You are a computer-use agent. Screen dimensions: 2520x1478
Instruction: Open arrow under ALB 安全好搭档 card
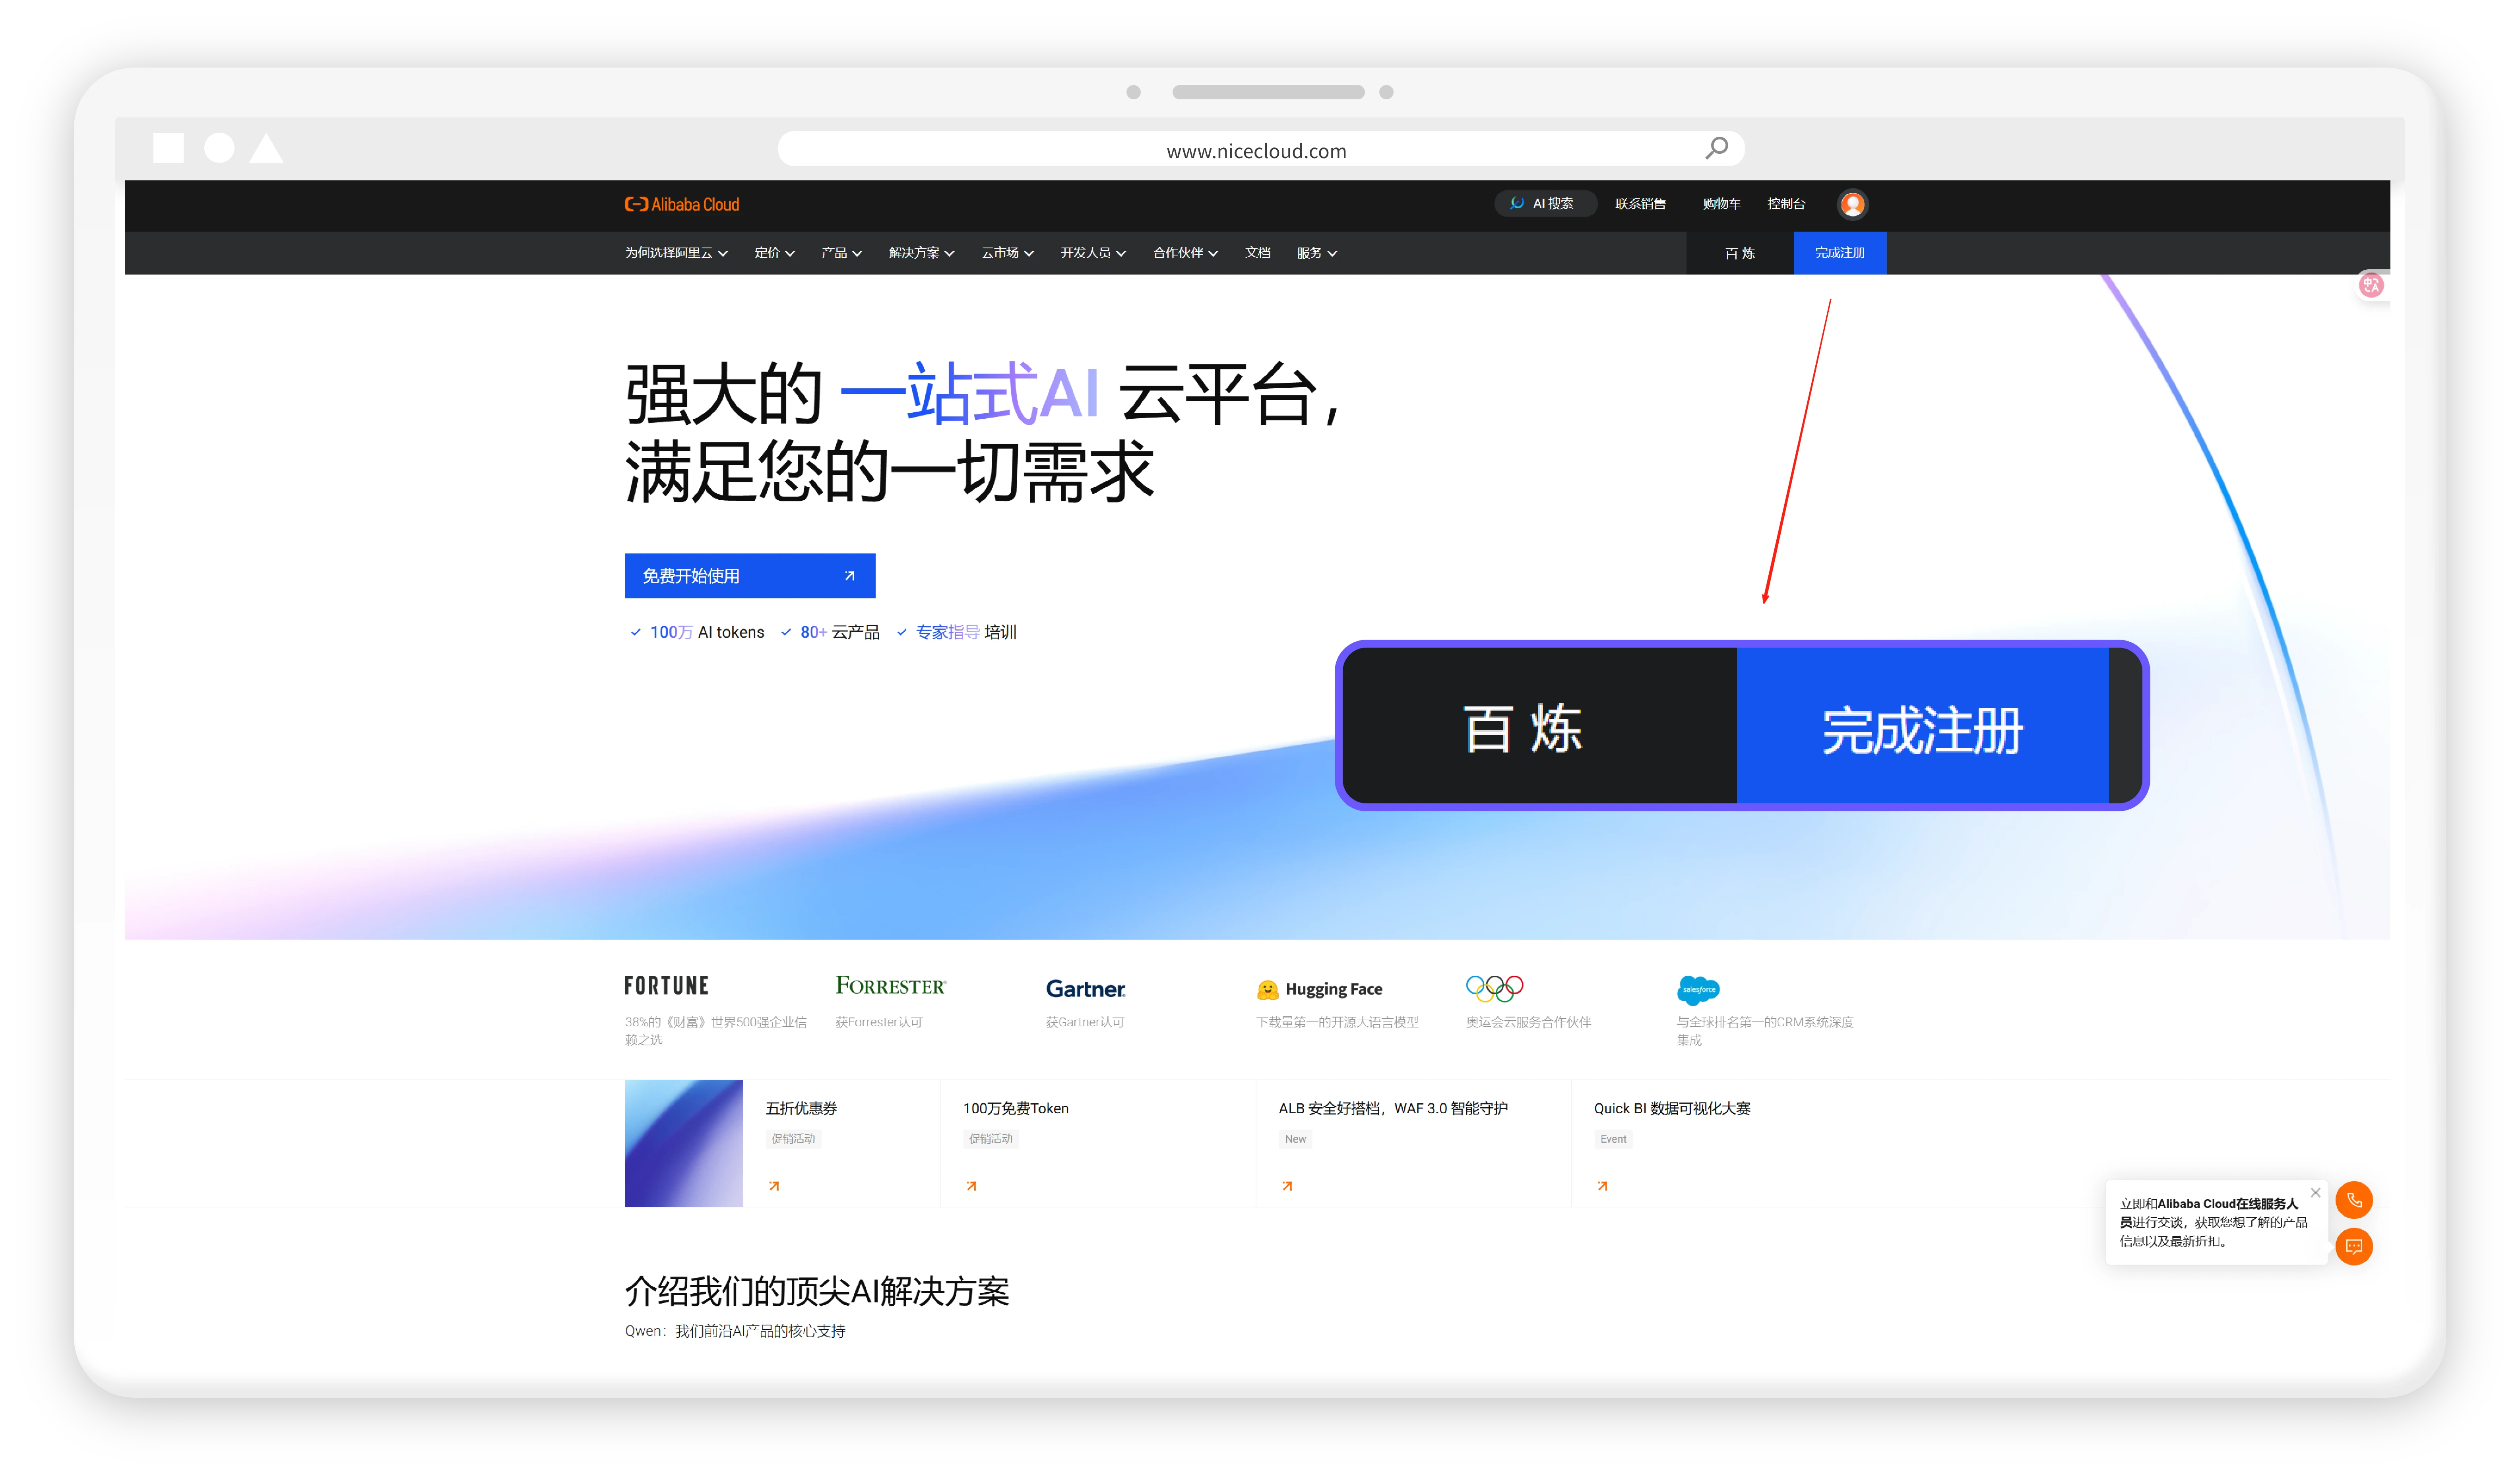[1287, 1186]
